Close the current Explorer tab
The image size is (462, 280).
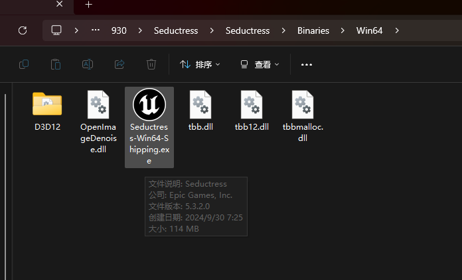click(59, 4)
